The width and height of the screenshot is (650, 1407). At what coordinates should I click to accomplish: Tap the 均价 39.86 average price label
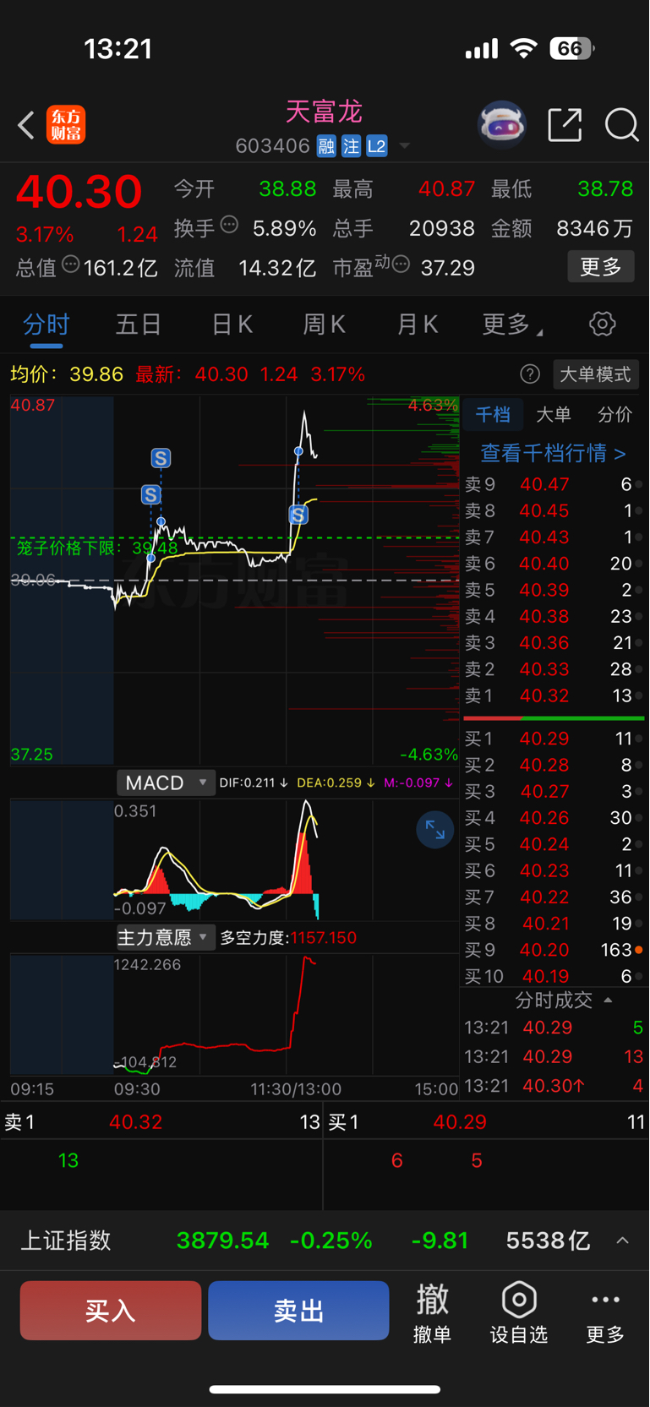[x=67, y=374]
